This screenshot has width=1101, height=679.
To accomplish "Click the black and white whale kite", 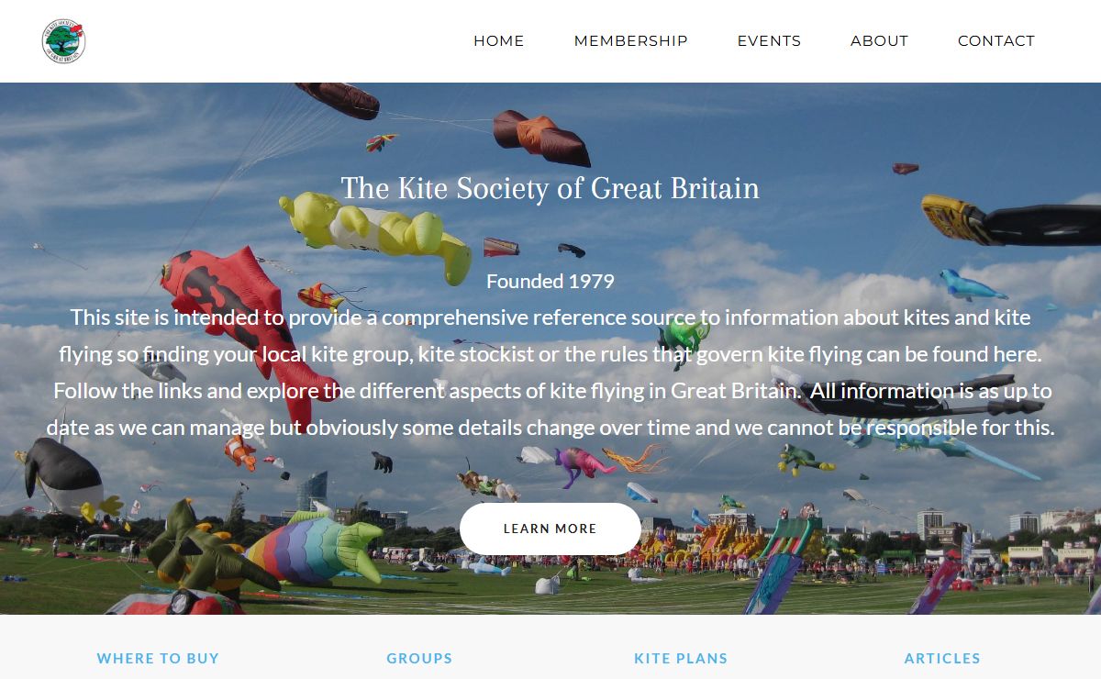I will 62,477.
